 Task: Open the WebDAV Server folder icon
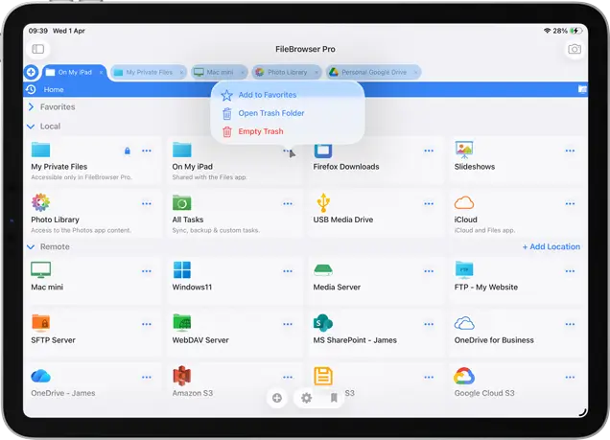[181, 323]
